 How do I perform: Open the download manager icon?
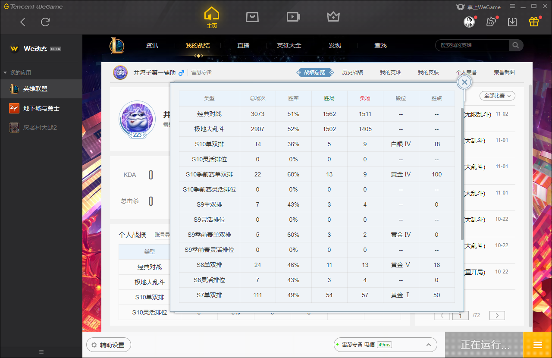(512, 21)
